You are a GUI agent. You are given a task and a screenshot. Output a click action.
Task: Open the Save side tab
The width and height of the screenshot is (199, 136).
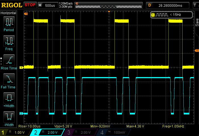point(197,23)
